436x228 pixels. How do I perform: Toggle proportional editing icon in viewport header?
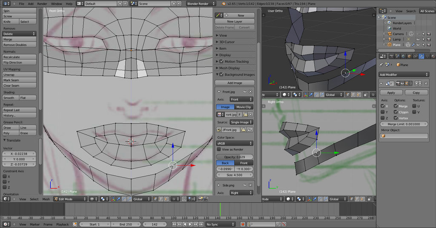(x=174, y=199)
